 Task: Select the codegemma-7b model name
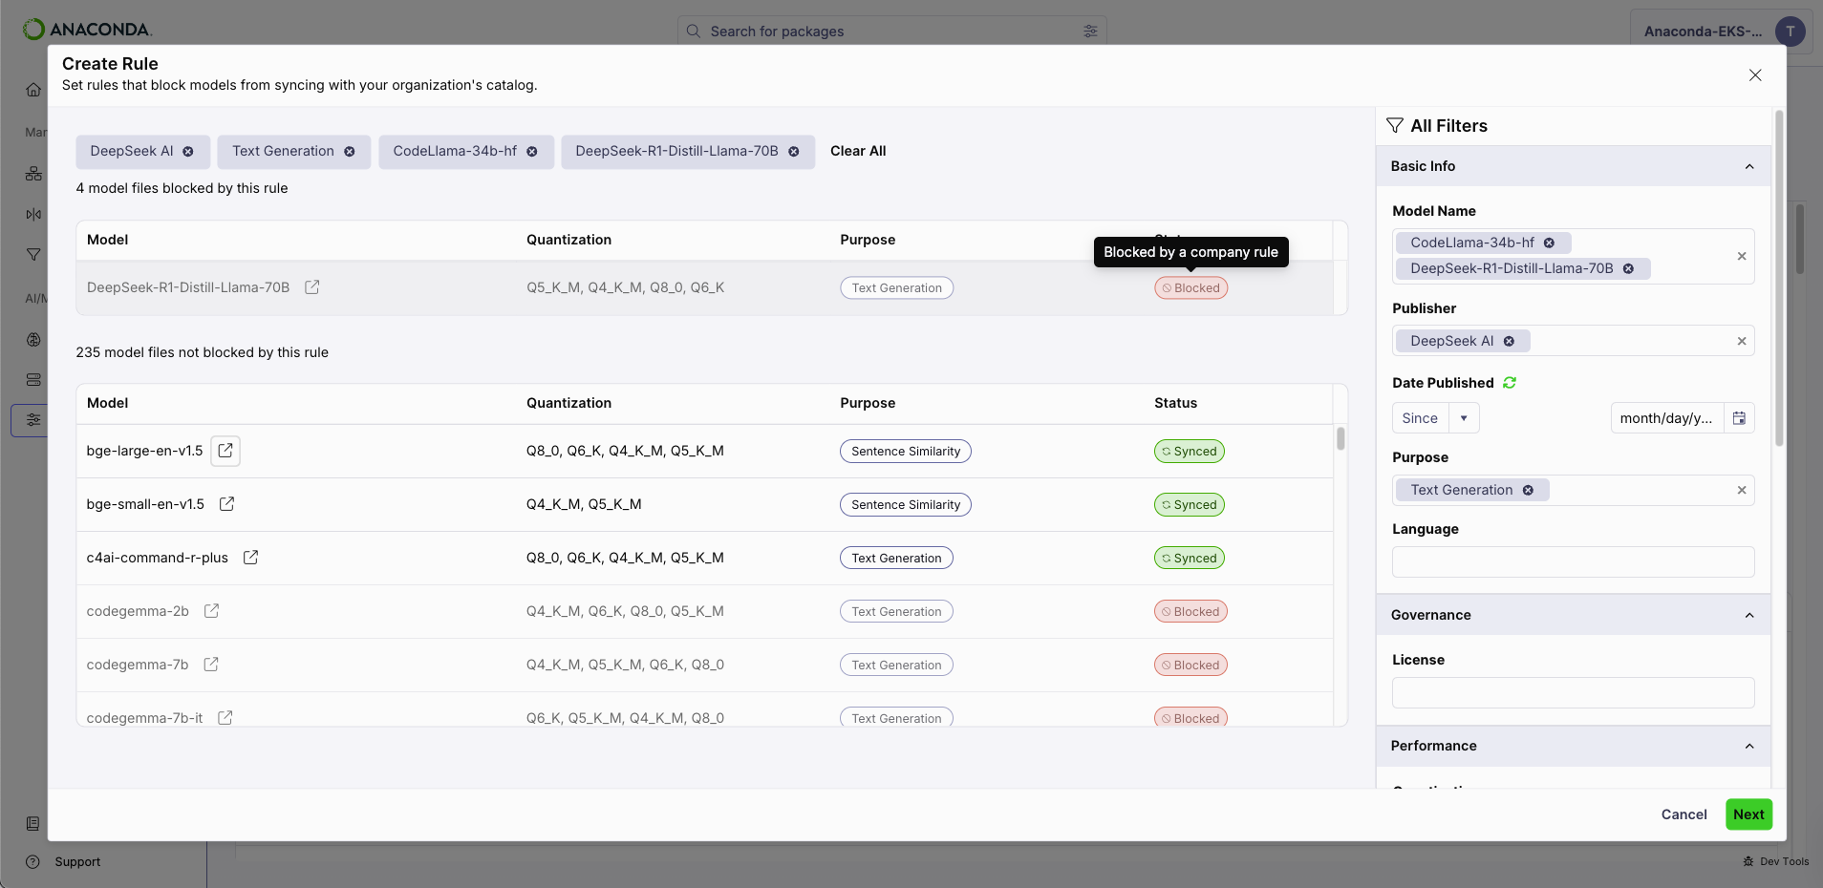[138, 665]
